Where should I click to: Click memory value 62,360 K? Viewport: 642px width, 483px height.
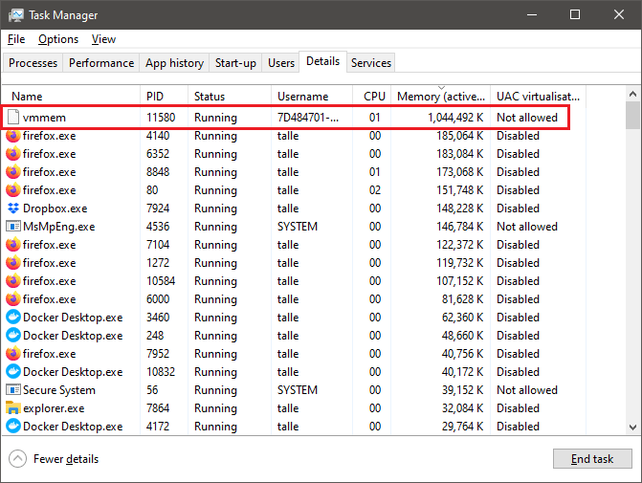click(x=463, y=318)
